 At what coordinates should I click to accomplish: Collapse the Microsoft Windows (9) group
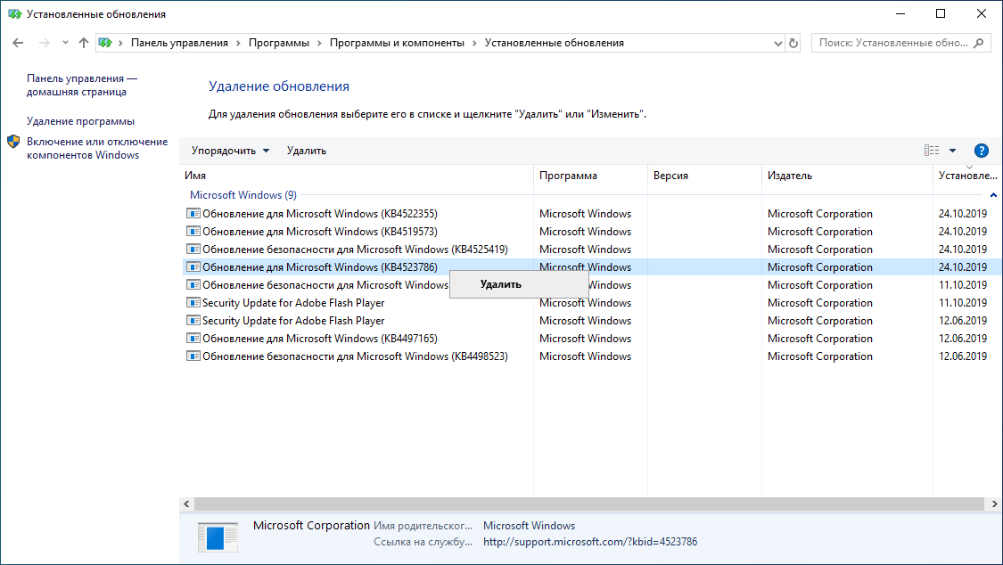[243, 195]
